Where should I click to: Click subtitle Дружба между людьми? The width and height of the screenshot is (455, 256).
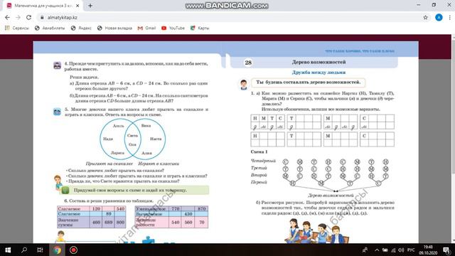[x=318, y=73]
